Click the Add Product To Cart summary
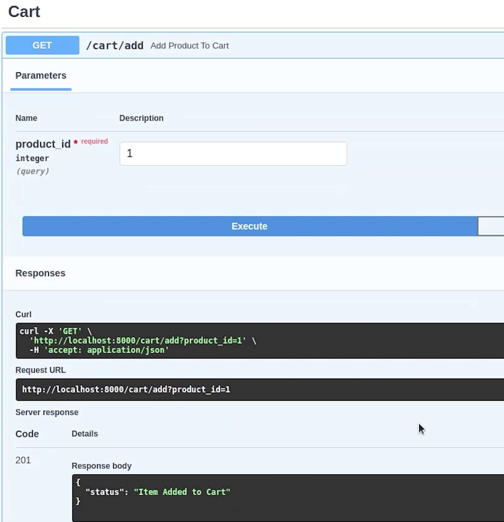This screenshot has height=522, width=504. pos(189,46)
